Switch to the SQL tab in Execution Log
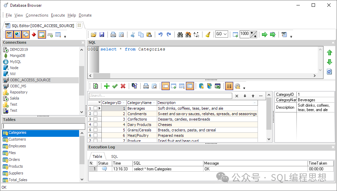The height and width of the screenshot is (191, 337). click(115, 156)
